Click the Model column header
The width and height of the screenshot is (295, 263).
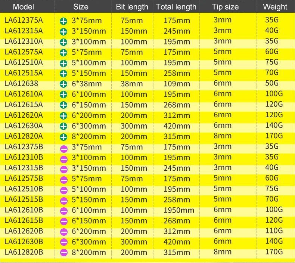pos(24,7)
